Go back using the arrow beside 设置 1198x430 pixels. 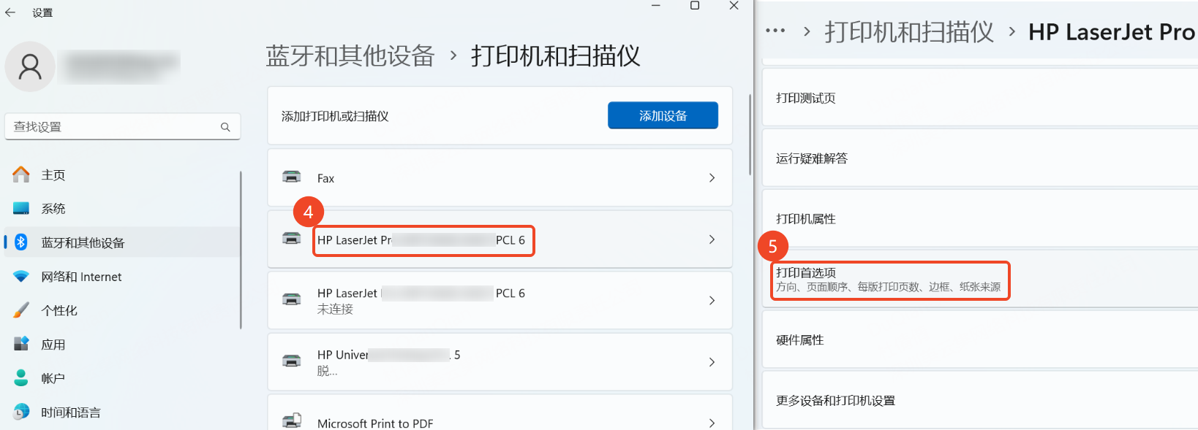(10, 12)
